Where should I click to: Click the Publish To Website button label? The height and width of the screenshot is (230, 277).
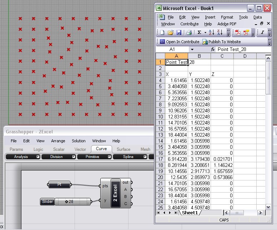point(225,42)
